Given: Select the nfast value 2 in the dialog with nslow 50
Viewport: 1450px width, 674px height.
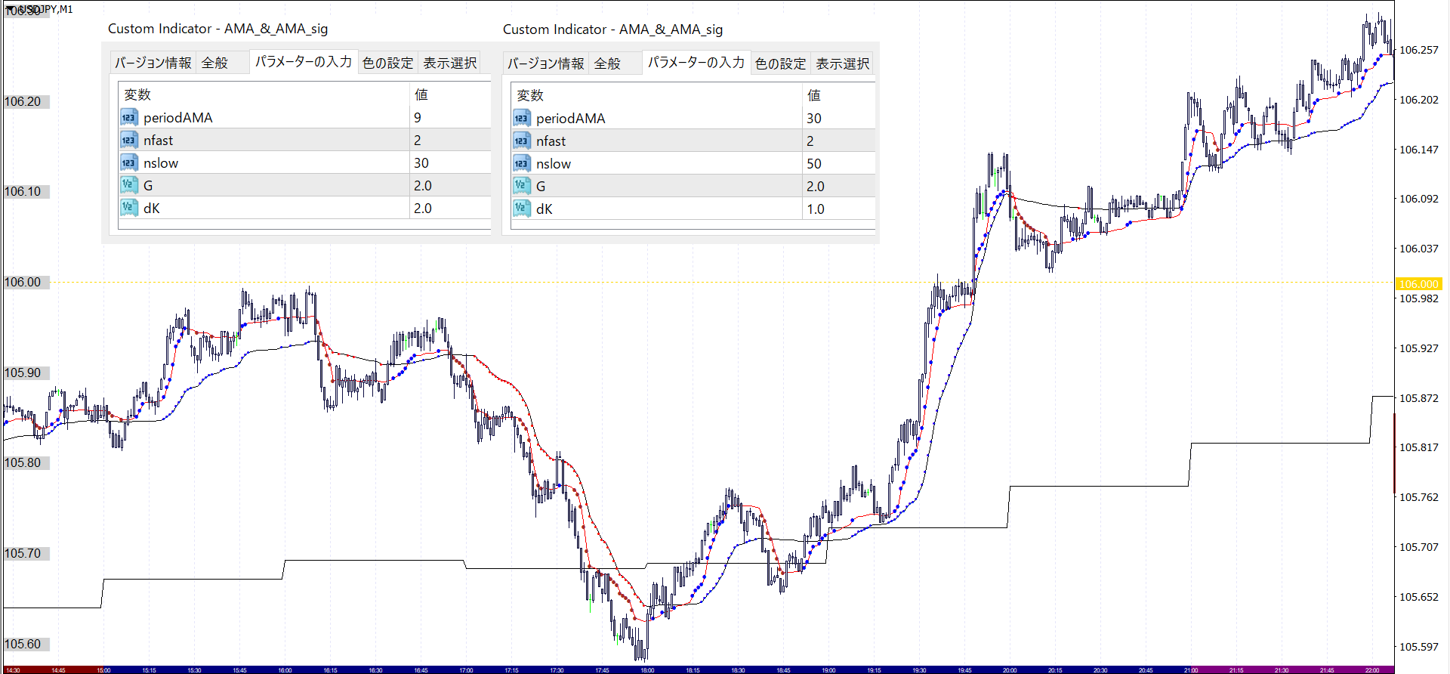Looking at the screenshot, I should [x=839, y=141].
